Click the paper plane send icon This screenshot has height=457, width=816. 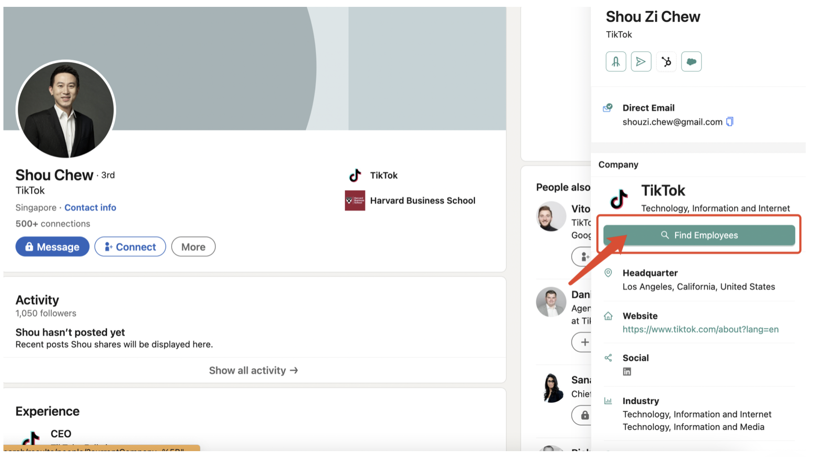(641, 62)
